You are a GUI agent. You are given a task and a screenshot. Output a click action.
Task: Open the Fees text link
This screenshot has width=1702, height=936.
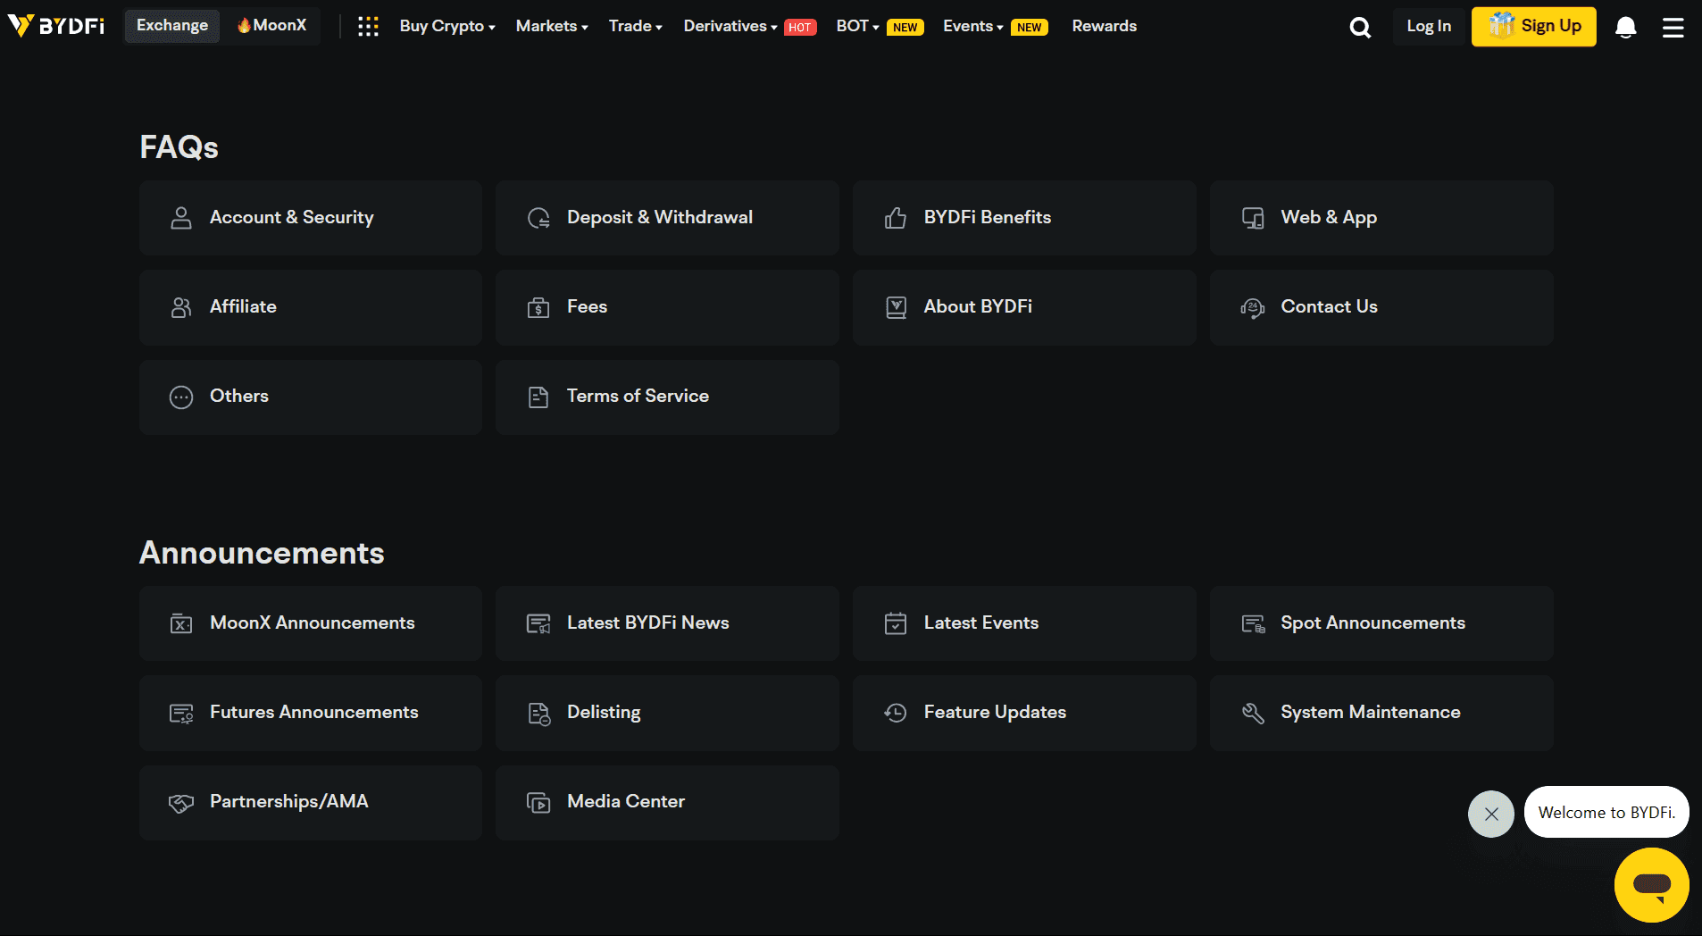(587, 306)
